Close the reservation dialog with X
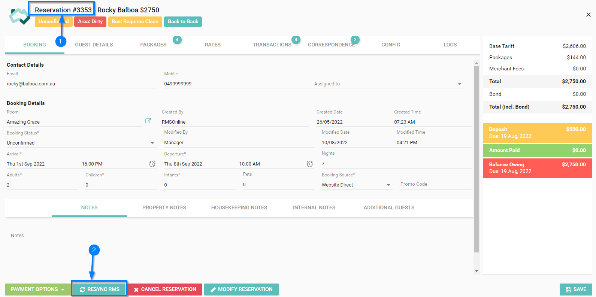 point(588,15)
